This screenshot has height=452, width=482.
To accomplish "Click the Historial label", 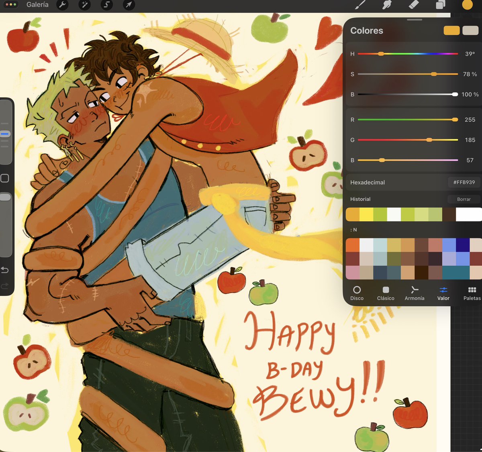I will [x=360, y=199].
